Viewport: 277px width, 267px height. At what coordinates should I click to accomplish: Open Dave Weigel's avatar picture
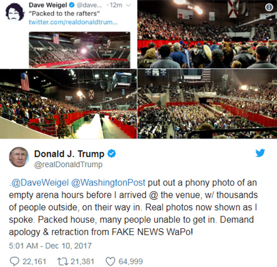[x=15, y=12]
